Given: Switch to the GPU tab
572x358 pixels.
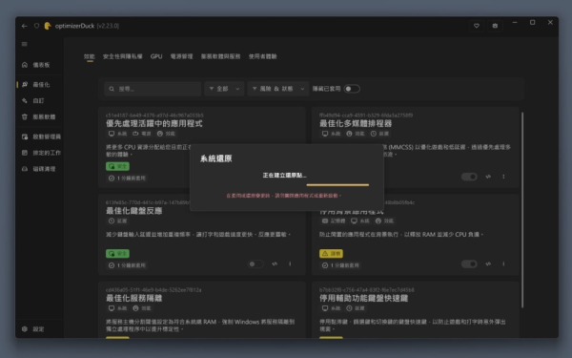Looking at the screenshot, I should click(x=156, y=56).
